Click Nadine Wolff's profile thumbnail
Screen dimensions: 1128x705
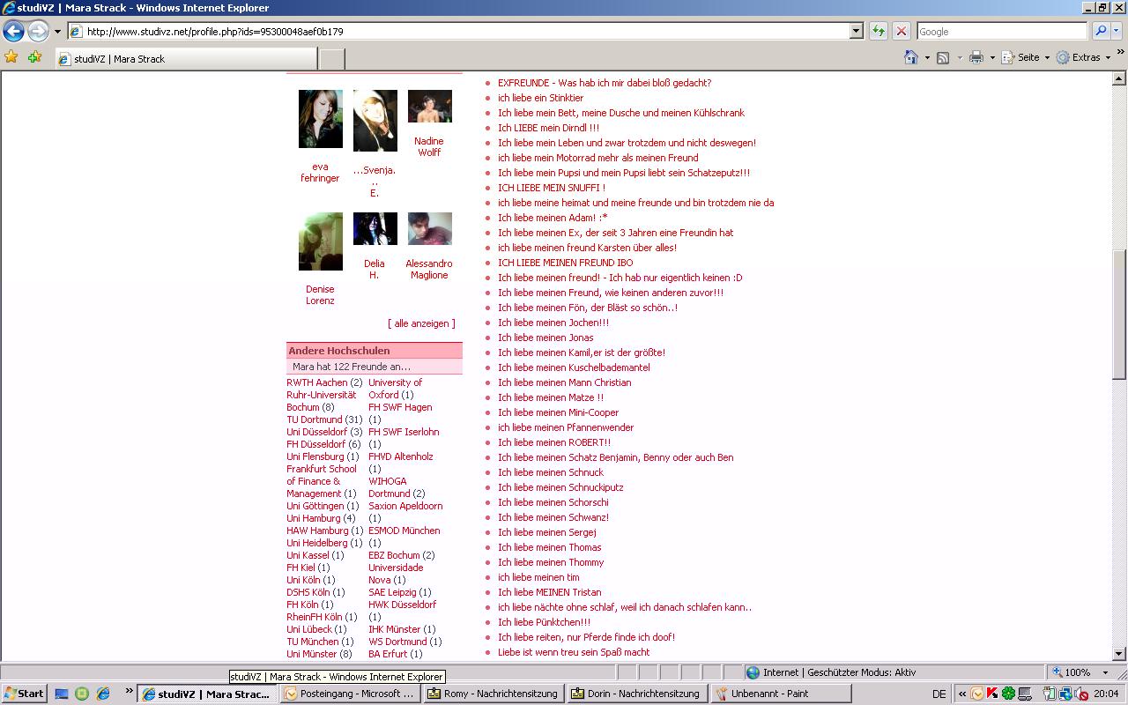[429, 106]
